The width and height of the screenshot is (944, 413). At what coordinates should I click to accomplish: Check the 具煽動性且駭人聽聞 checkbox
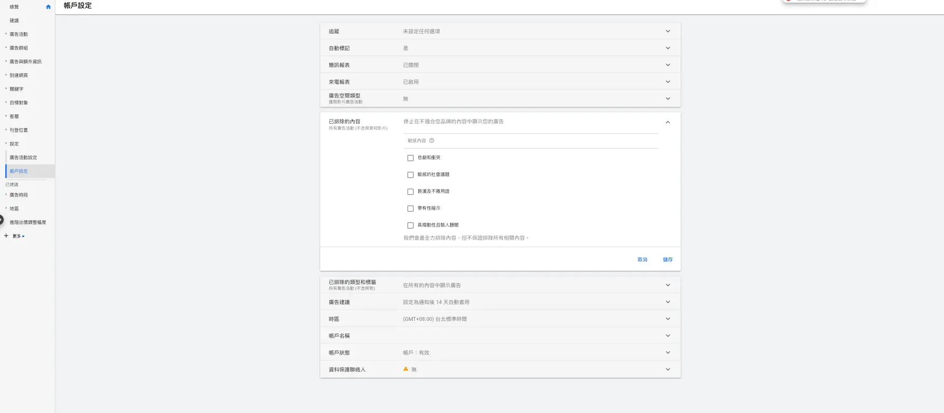[411, 225]
